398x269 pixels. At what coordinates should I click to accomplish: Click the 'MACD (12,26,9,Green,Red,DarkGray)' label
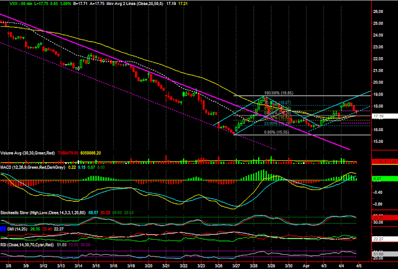tap(33, 167)
